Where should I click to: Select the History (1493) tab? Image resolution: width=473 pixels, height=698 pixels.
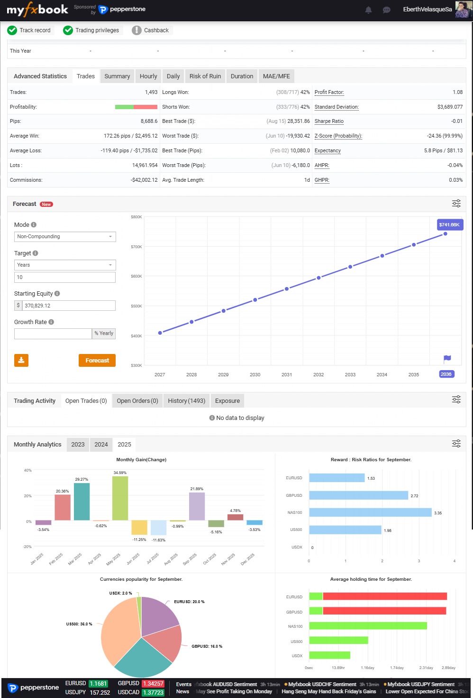(186, 401)
